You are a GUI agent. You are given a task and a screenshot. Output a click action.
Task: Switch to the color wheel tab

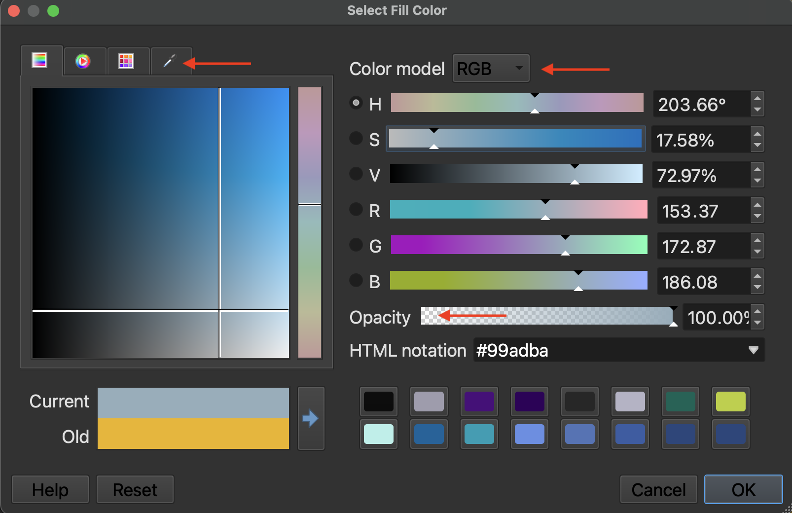(x=83, y=61)
